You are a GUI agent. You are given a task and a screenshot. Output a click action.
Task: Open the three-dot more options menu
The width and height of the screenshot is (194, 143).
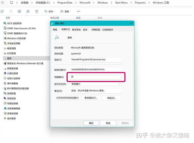coord(78,11)
